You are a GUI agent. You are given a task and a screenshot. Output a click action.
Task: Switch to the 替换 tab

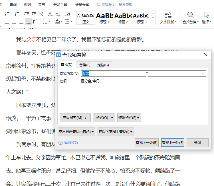(85, 65)
